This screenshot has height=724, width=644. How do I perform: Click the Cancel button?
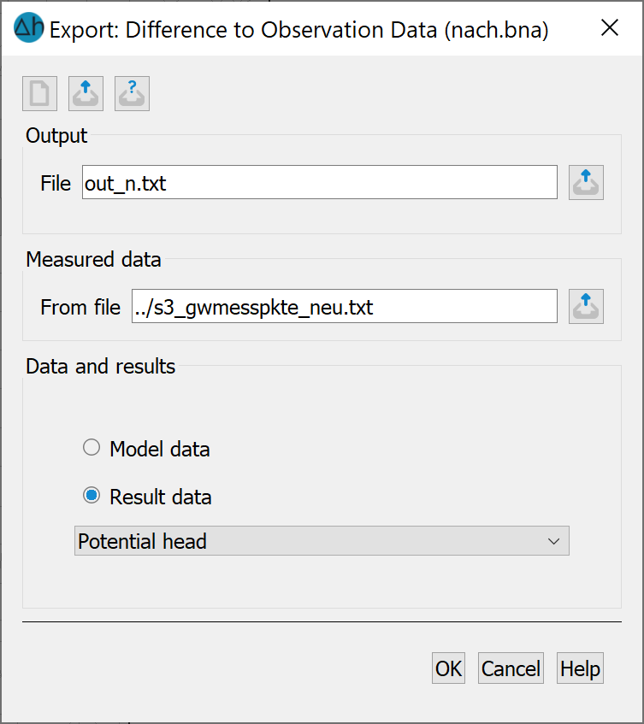(511, 668)
